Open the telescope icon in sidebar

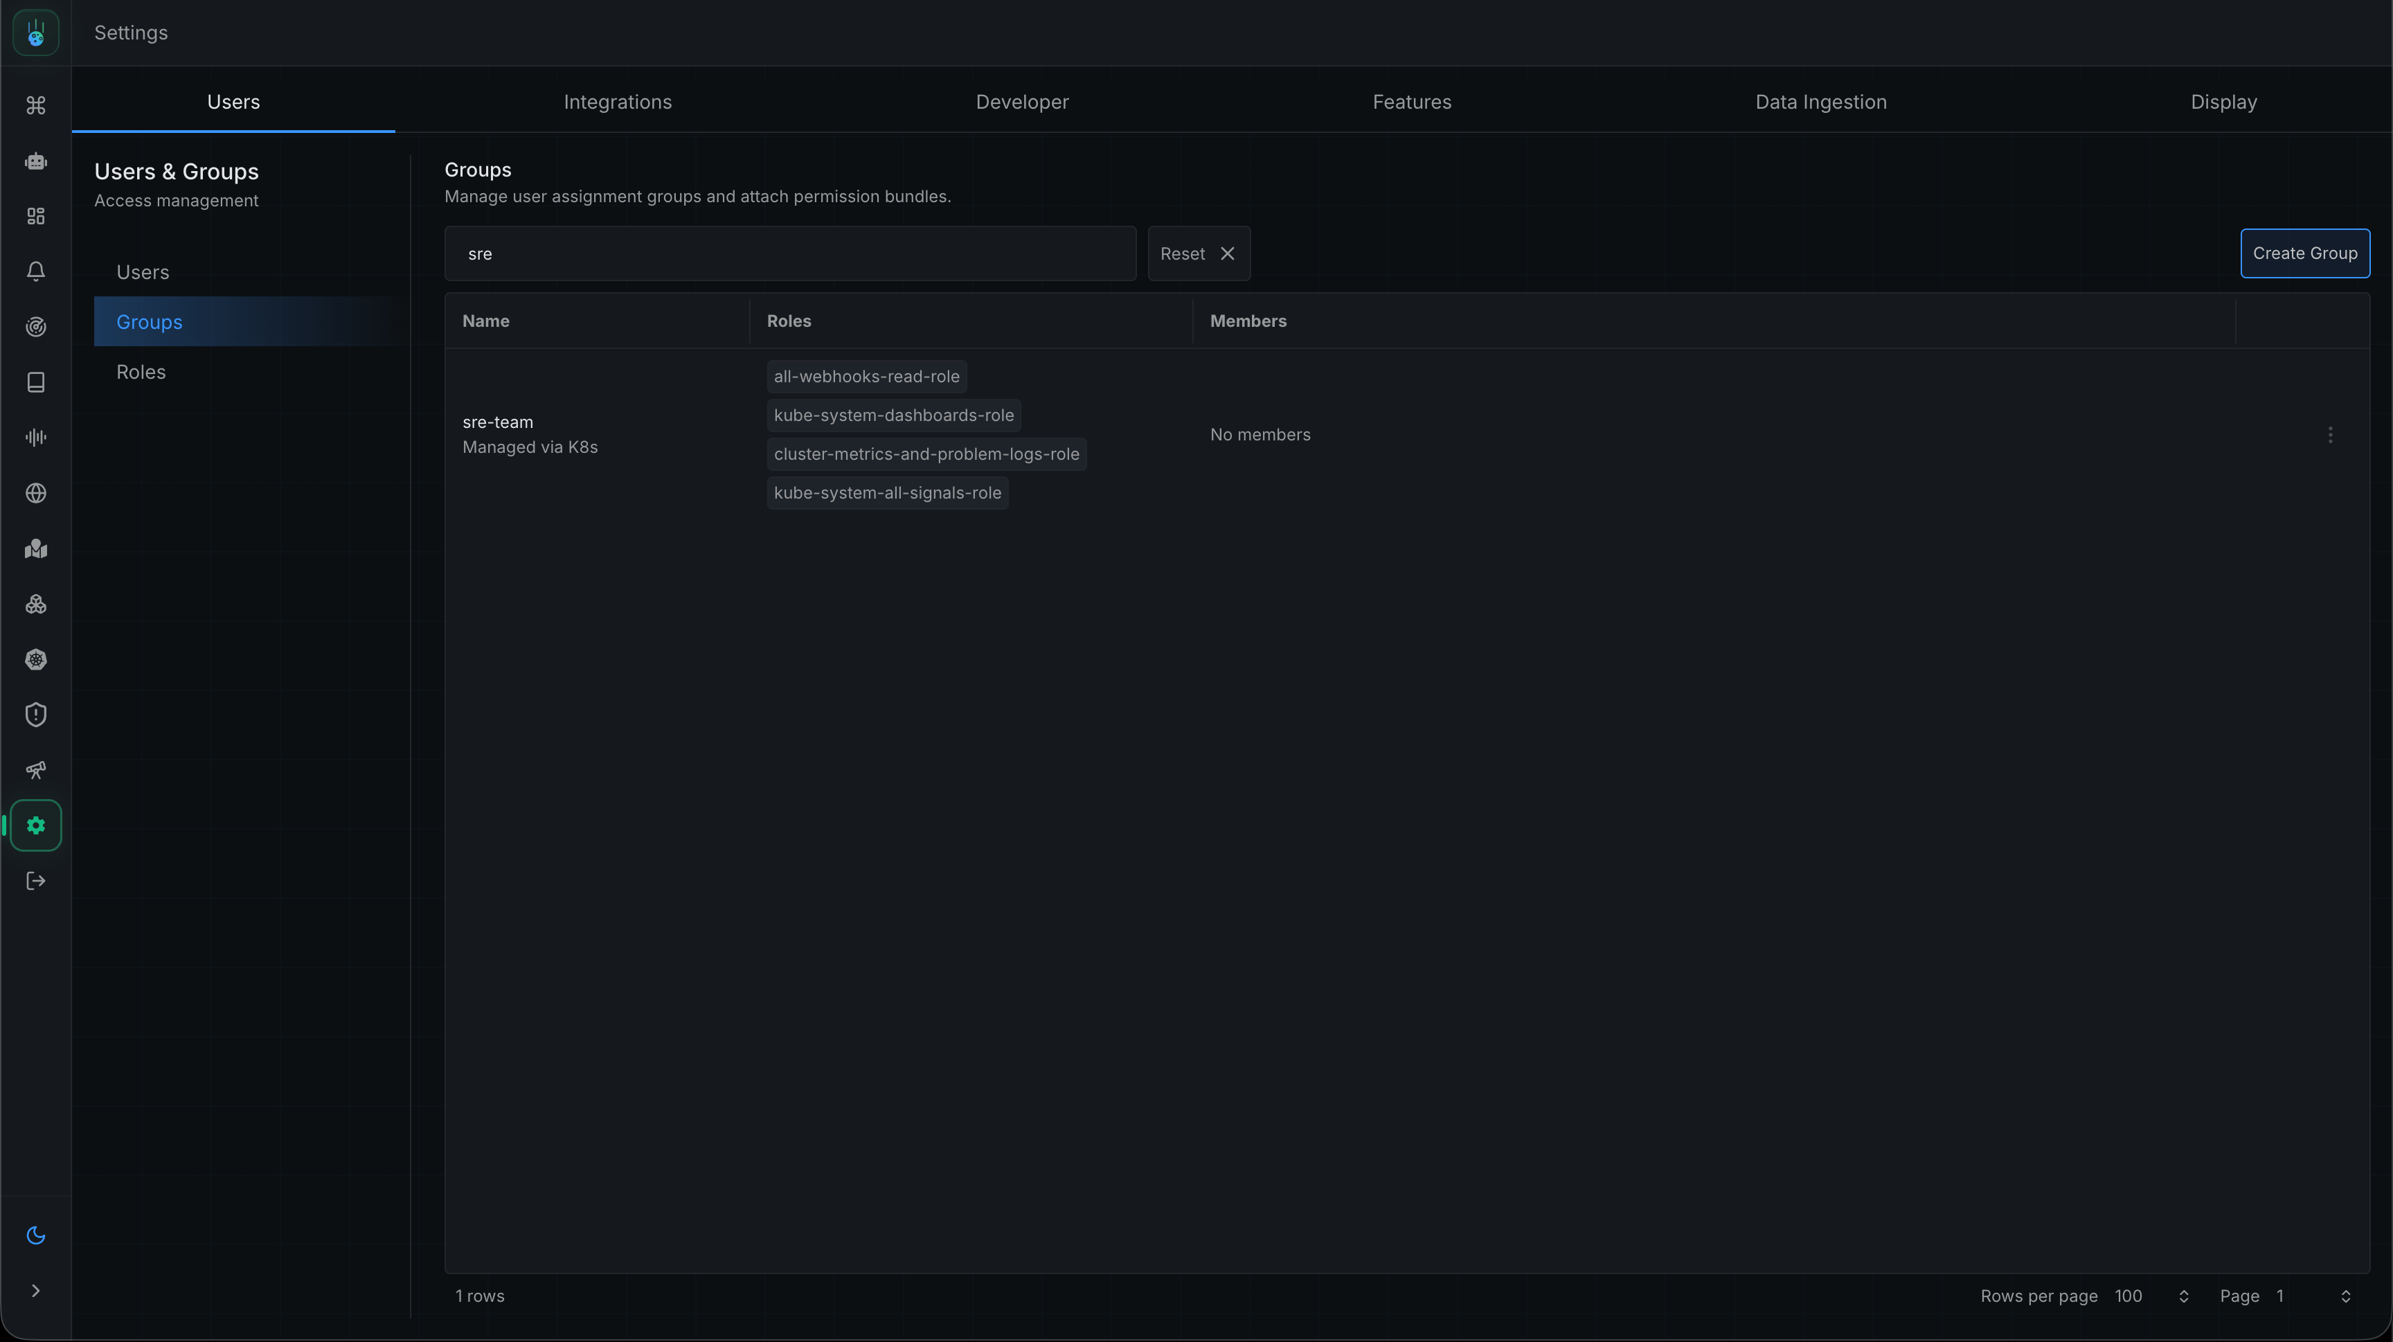point(35,770)
